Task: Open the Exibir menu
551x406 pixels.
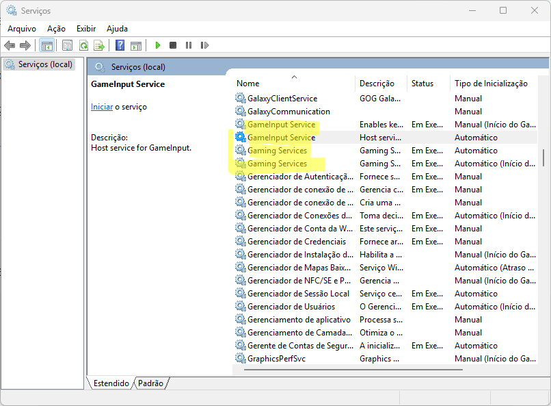Action: (86, 29)
